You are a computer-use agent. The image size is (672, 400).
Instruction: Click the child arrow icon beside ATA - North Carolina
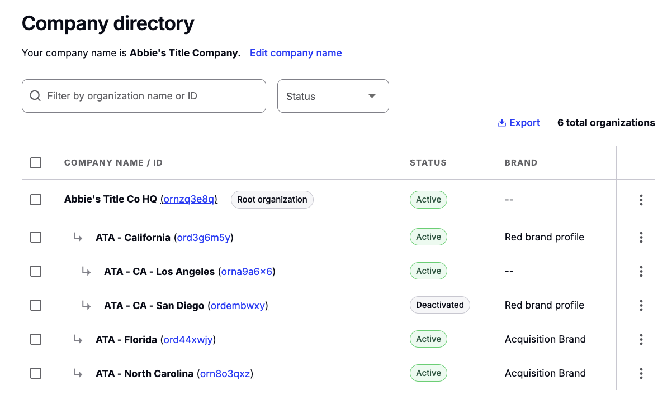78,373
